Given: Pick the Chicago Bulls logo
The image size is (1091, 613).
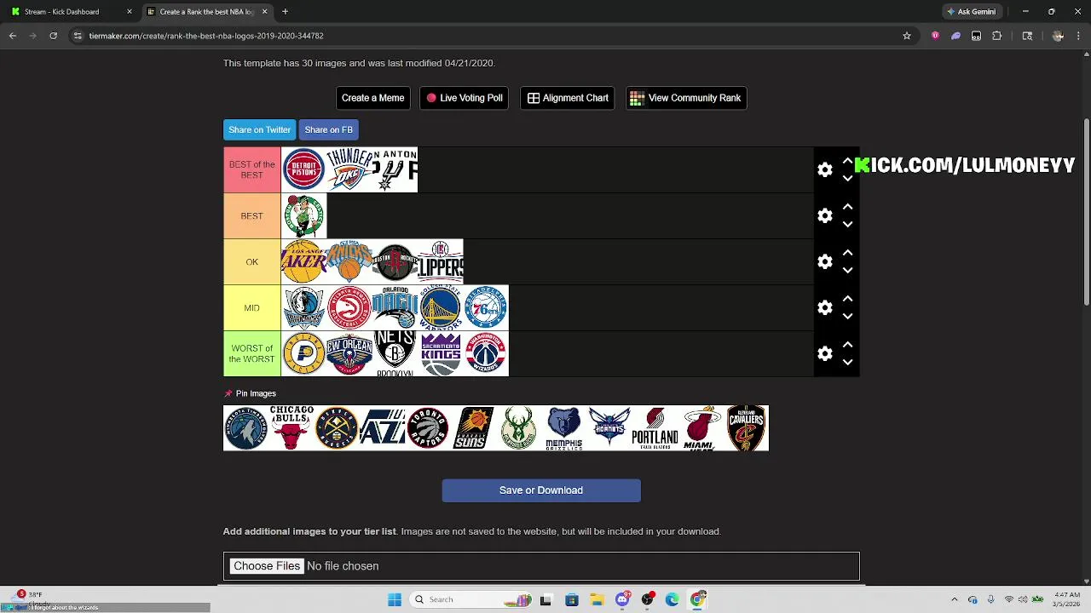Looking at the screenshot, I should tap(292, 427).
